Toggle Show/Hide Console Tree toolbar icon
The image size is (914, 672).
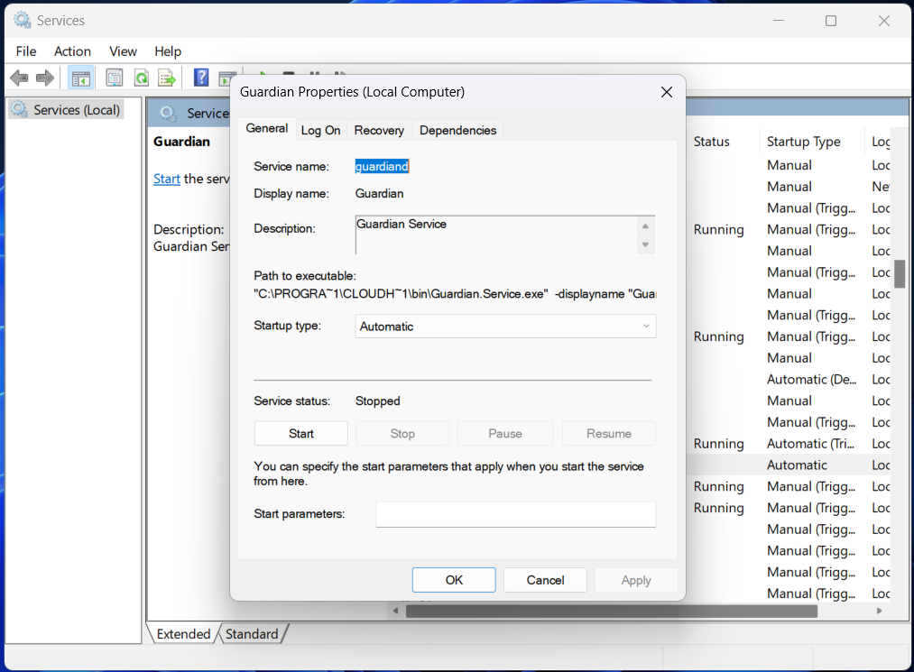click(81, 78)
